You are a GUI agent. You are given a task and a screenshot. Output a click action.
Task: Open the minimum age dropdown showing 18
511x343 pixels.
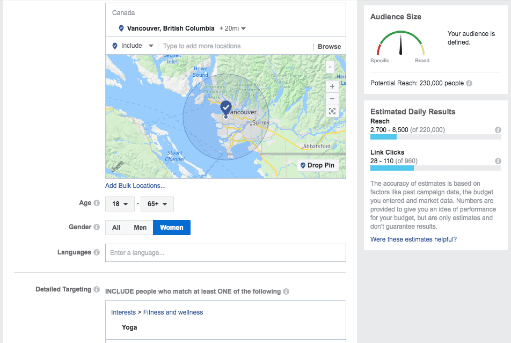coord(120,204)
